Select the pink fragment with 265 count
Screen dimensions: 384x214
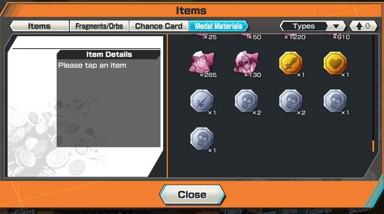(203, 63)
